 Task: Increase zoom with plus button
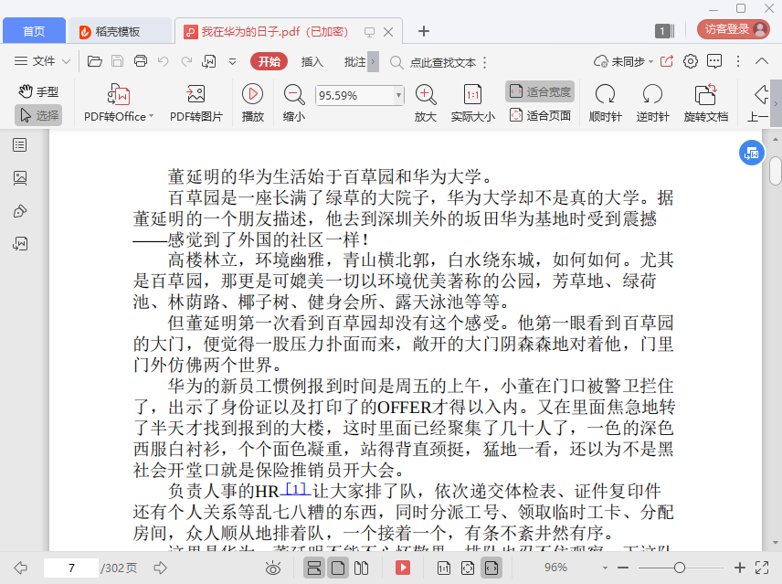point(740,568)
